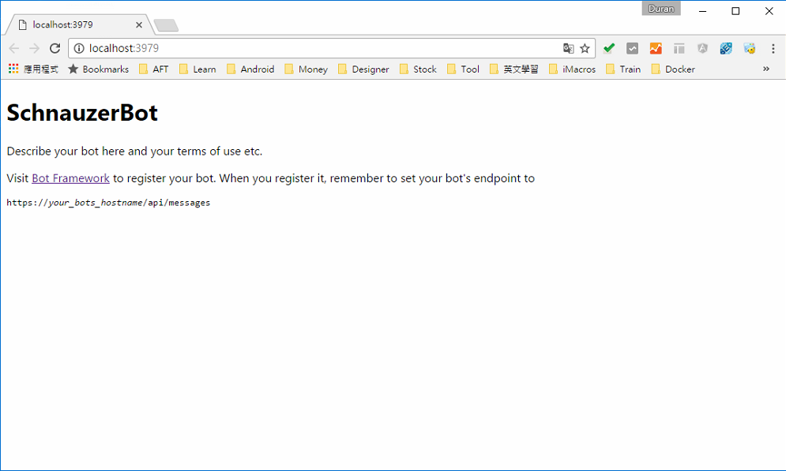Reload the localhost page

click(x=55, y=48)
